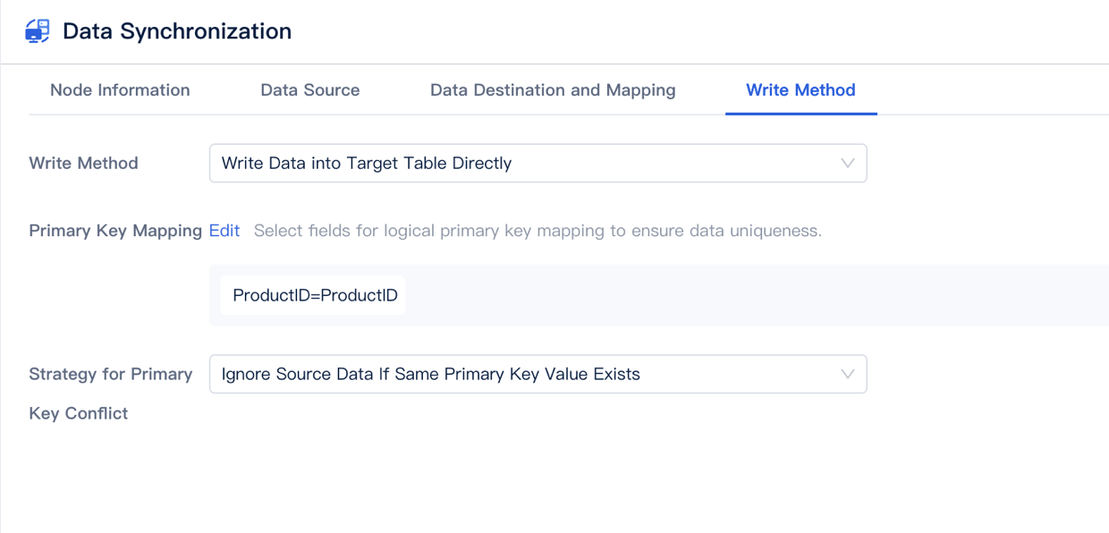Click the Strategy for Primary Key Conflict label

(109, 393)
